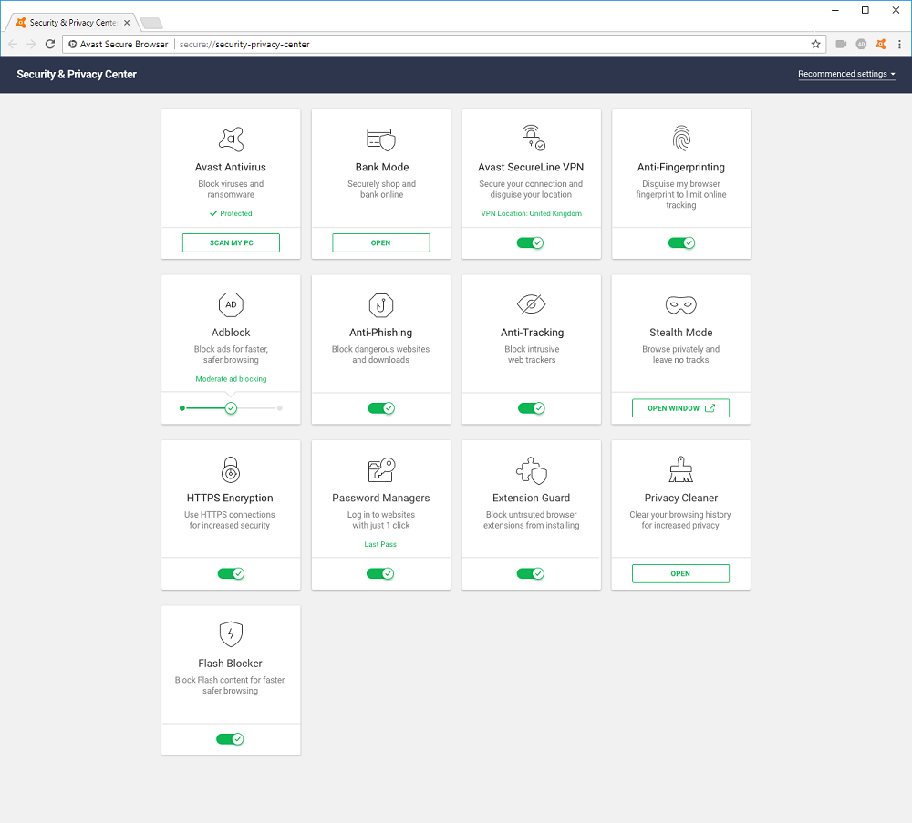
Task: Click the Flash Blocker card title
Action: click(231, 664)
